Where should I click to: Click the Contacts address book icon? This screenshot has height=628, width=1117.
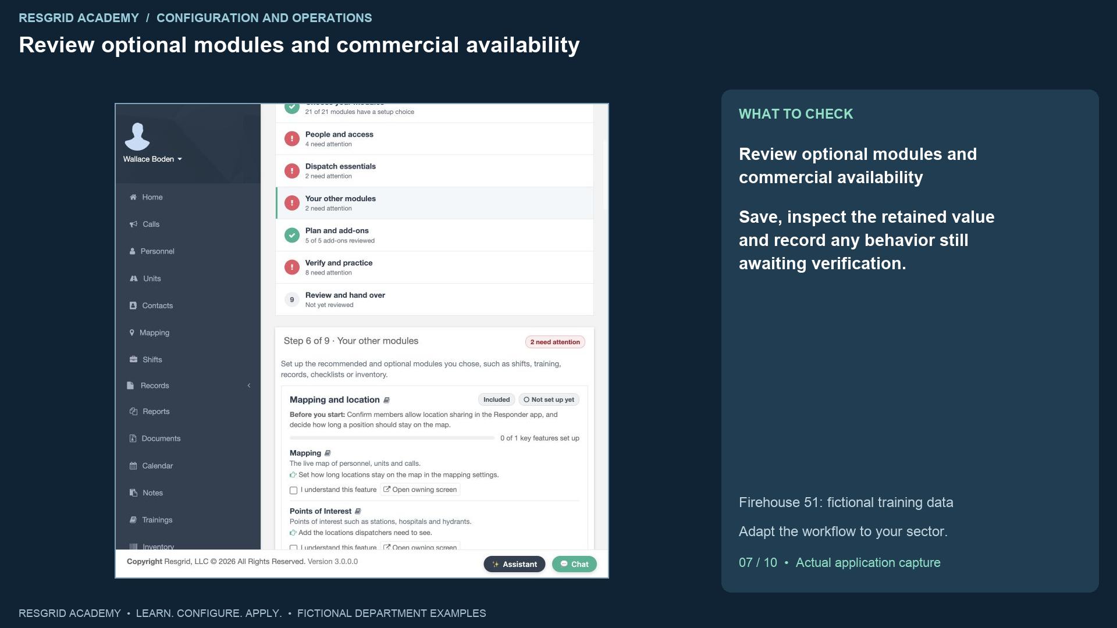click(x=133, y=305)
